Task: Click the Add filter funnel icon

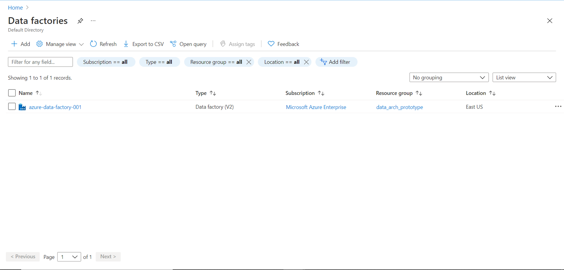Action: (x=323, y=62)
